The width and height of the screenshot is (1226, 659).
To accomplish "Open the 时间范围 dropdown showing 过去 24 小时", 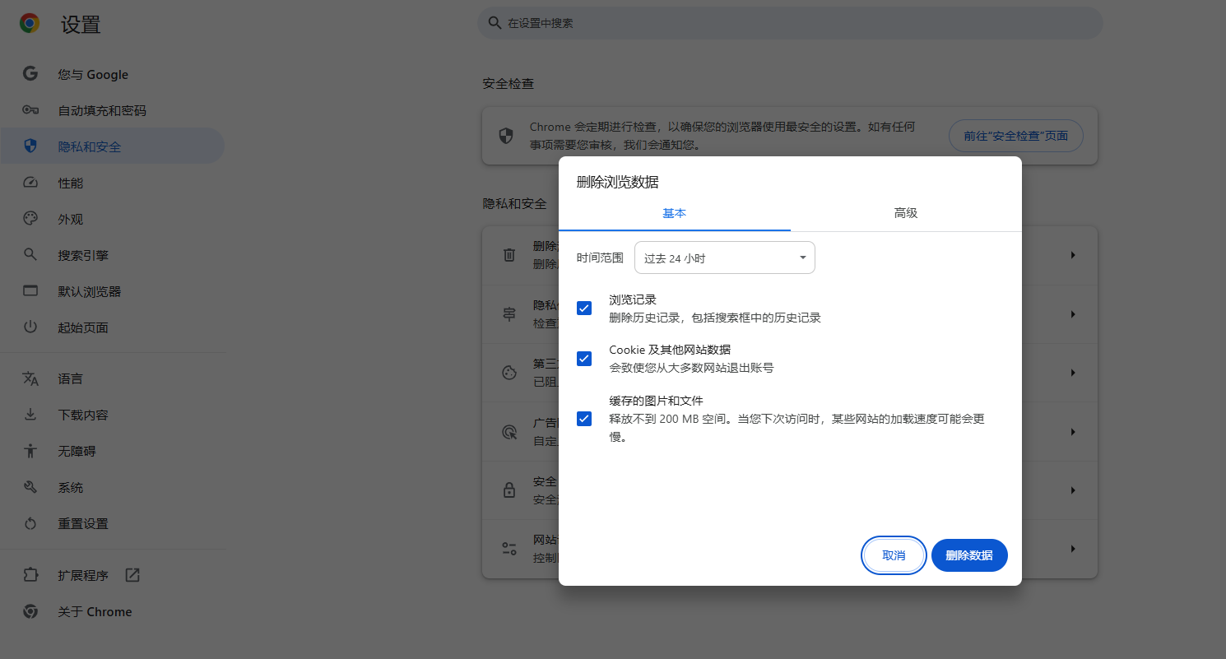I will (x=725, y=258).
